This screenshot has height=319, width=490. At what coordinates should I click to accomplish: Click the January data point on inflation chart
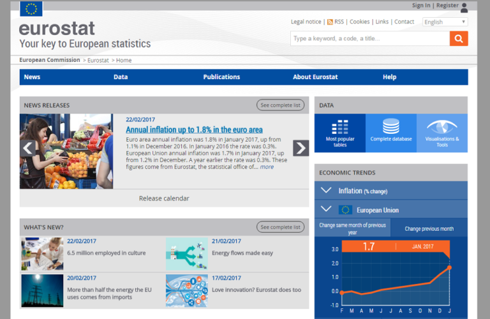pyautogui.click(x=449, y=267)
